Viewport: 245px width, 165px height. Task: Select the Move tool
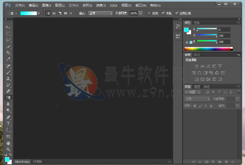(x=8, y=27)
